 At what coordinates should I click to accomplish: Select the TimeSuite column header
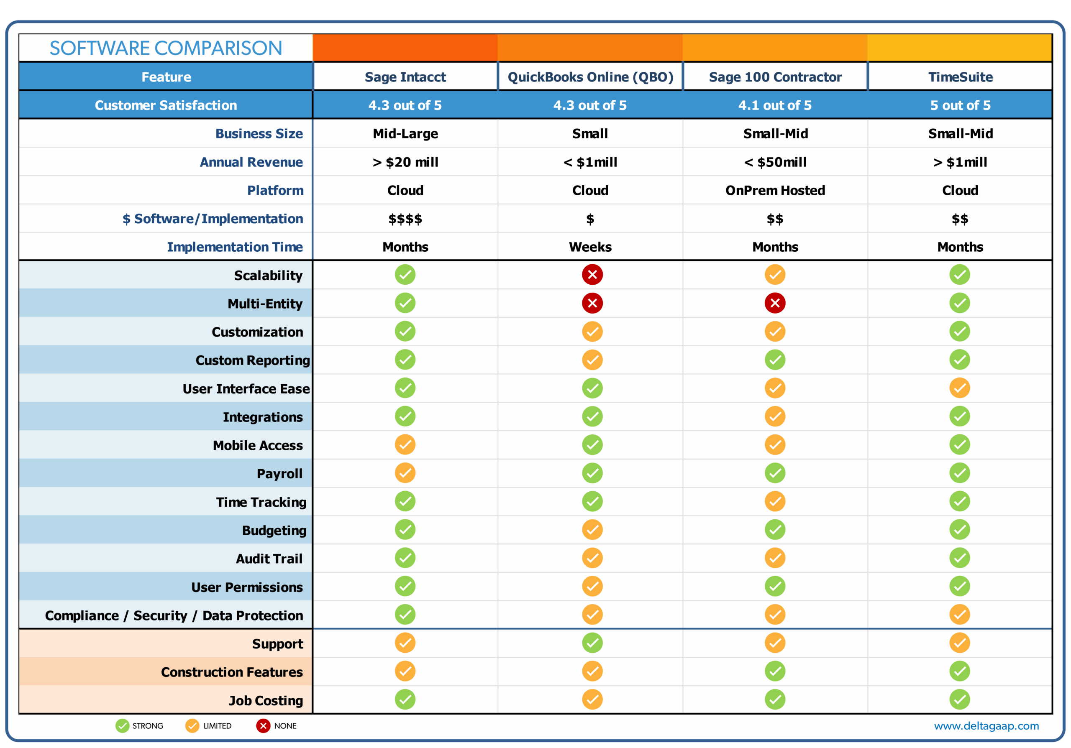tap(960, 77)
